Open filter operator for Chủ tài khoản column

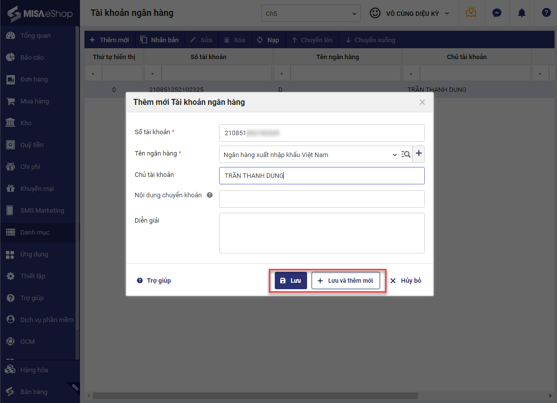coord(411,74)
